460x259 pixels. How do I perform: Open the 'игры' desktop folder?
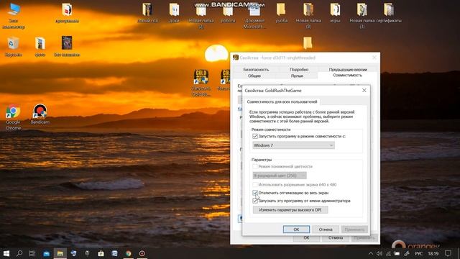click(x=335, y=13)
